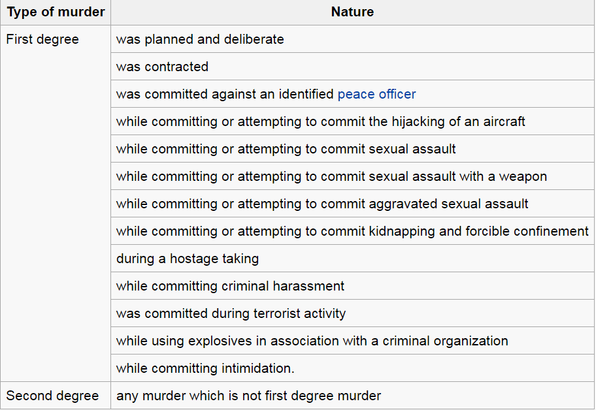Select the 'while committing intimidation.' row
This screenshot has width=596, height=410.
tap(205, 368)
